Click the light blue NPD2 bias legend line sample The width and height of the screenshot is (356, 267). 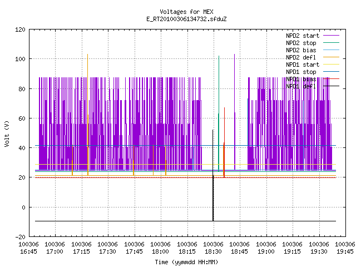[x=331, y=50]
